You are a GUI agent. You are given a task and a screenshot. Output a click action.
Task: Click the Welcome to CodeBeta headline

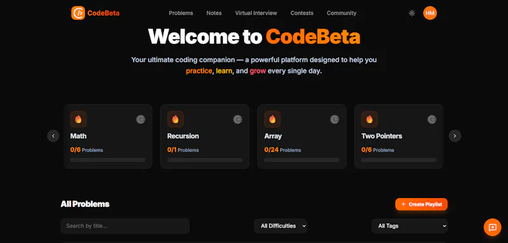click(254, 37)
